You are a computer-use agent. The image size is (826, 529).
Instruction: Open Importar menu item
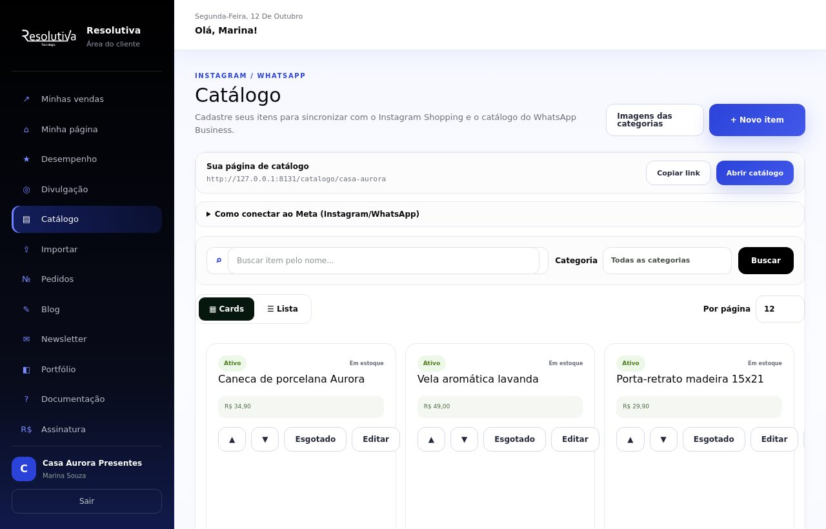point(86,249)
